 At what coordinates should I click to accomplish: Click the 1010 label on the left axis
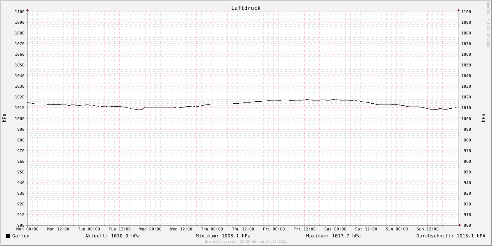tap(20, 108)
